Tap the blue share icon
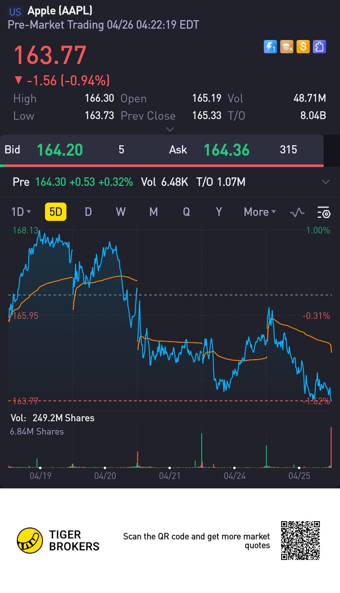The width and height of the screenshot is (340, 593). click(319, 47)
